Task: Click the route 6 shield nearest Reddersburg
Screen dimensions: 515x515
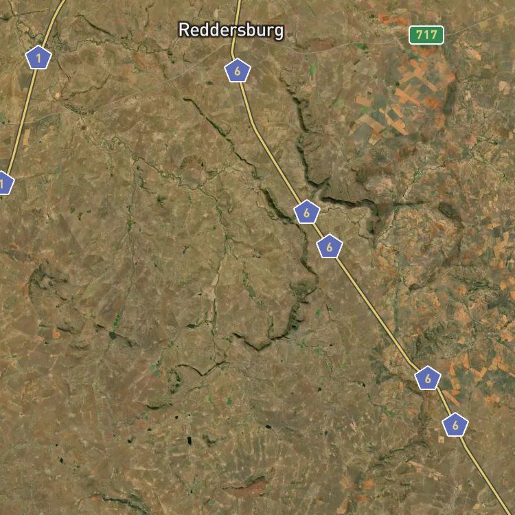Action: click(x=238, y=70)
